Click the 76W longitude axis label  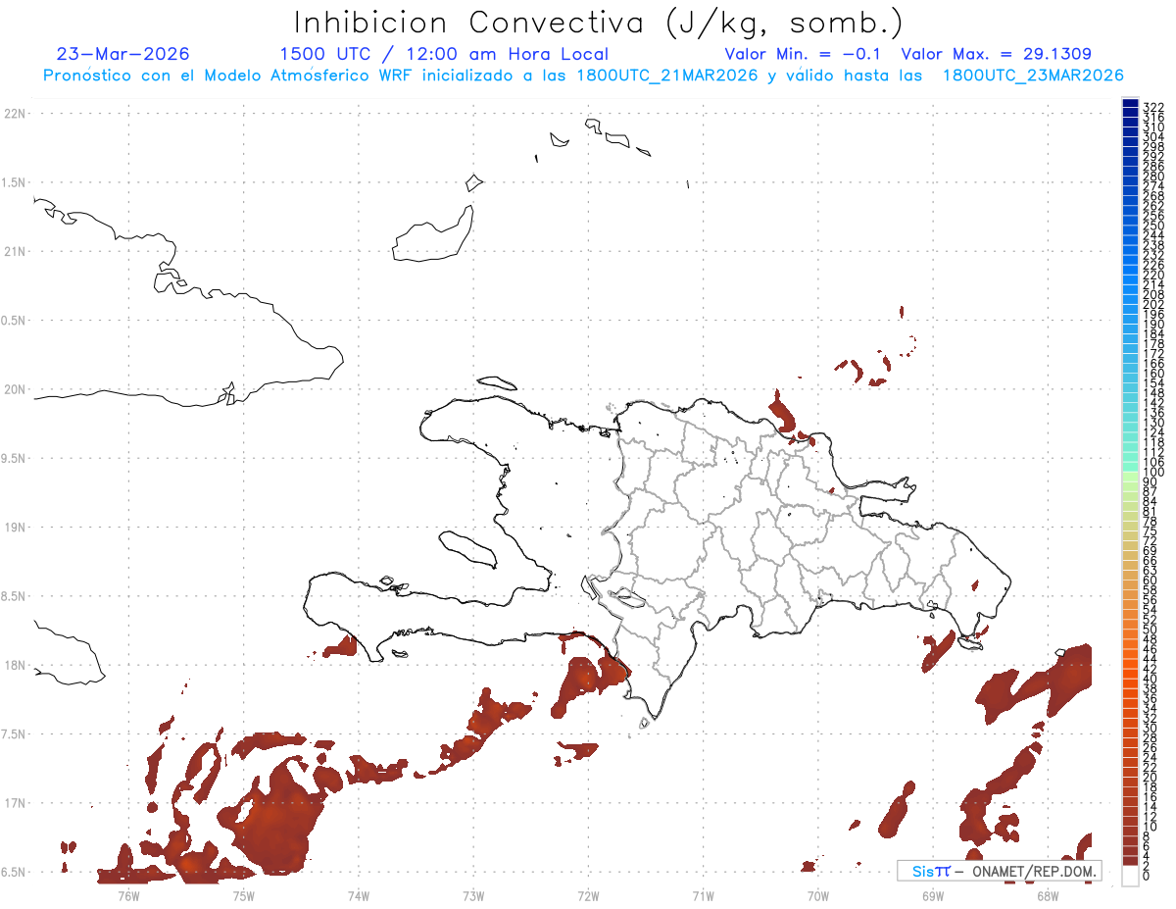point(128,895)
